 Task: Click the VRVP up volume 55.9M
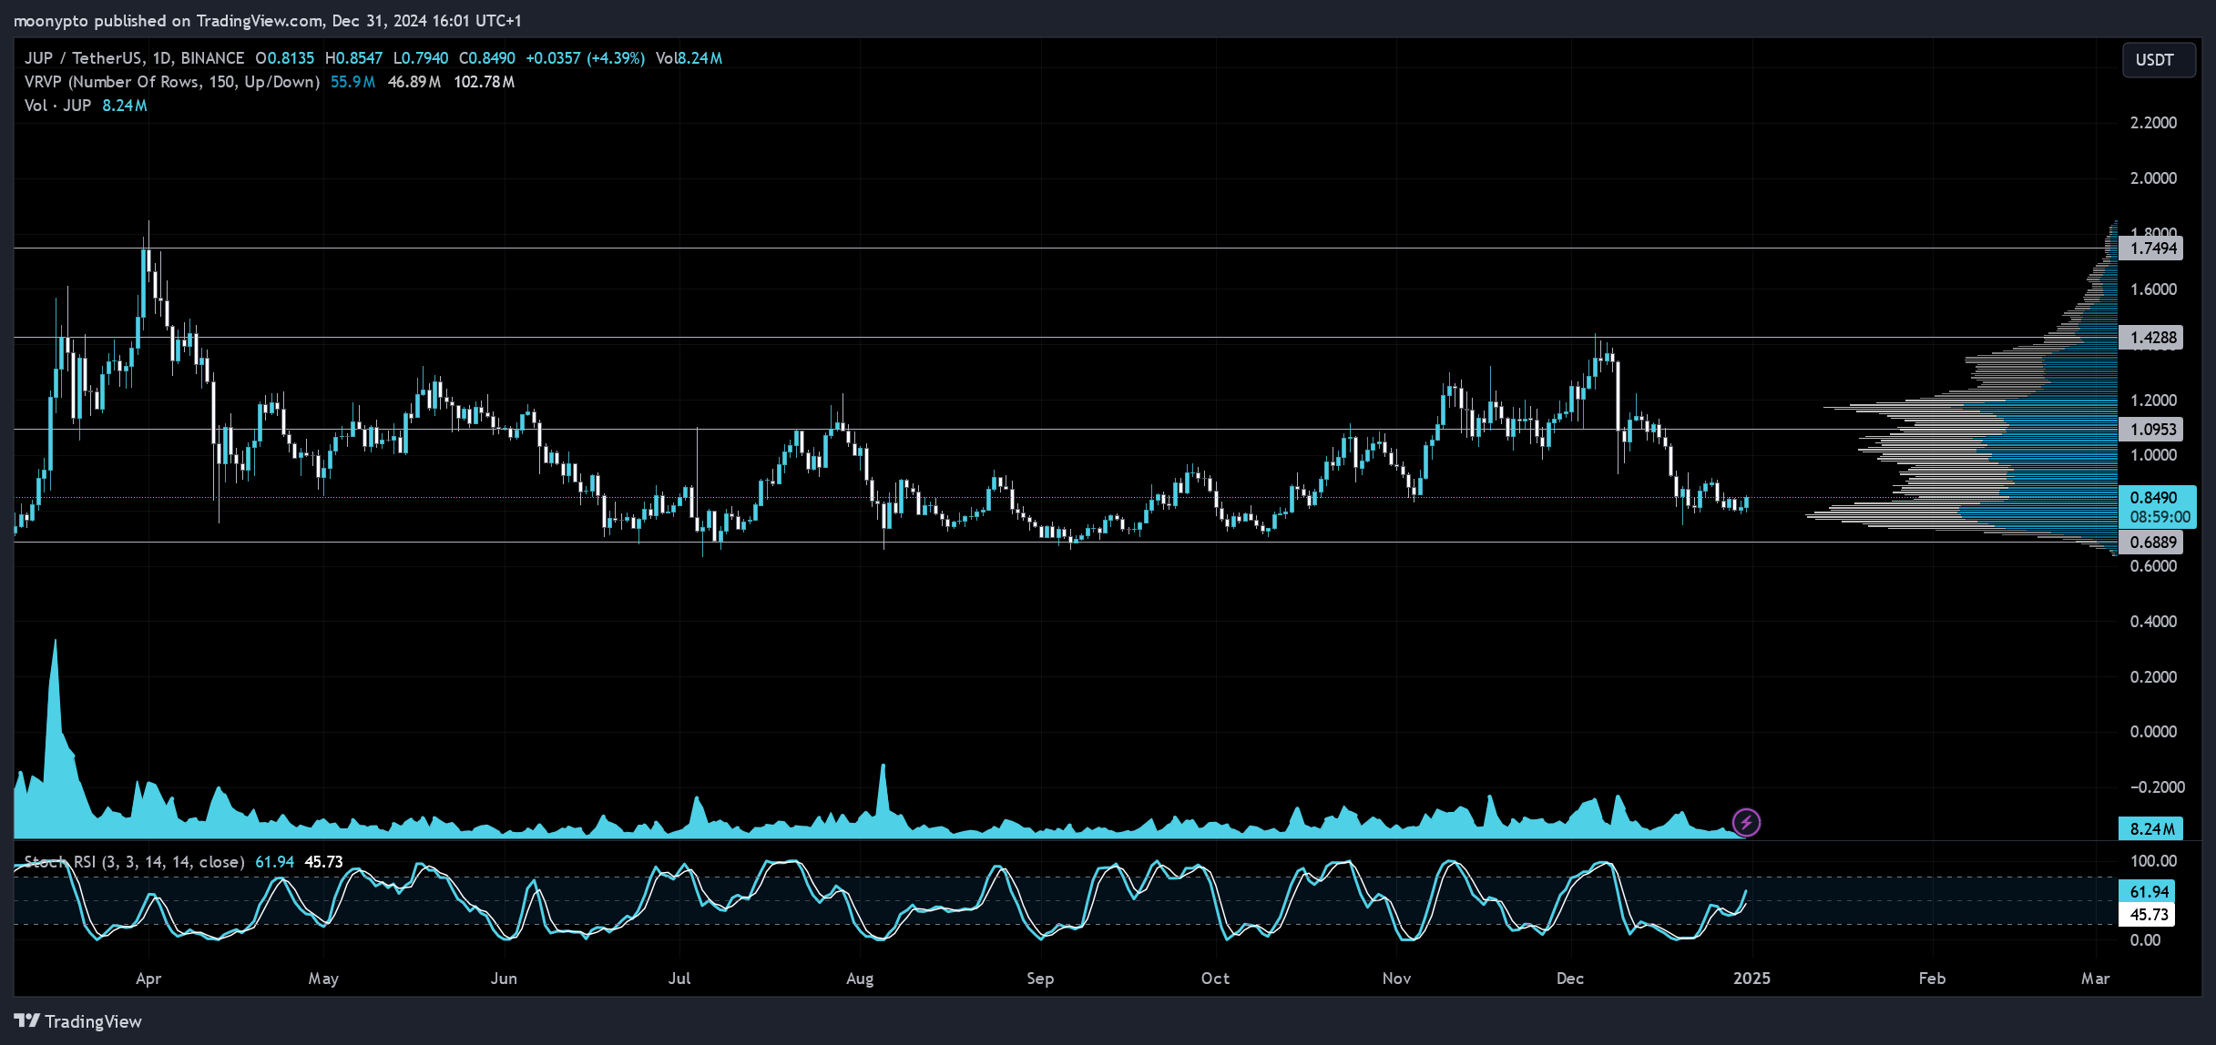pyautogui.click(x=352, y=82)
